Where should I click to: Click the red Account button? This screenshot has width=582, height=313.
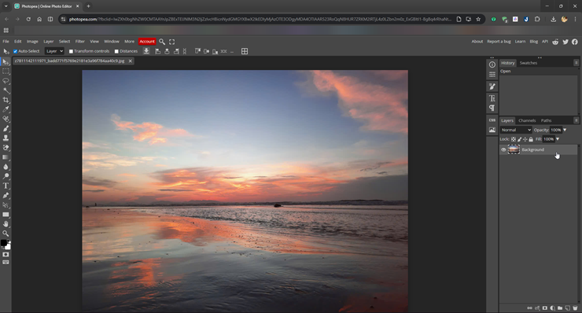pyautogui.click(x=147, y=42)
